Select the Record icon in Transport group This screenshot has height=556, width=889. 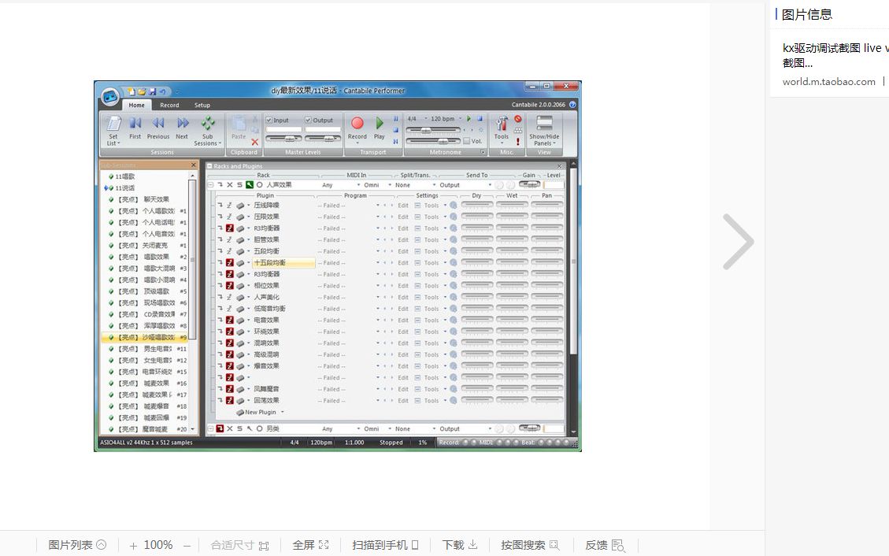357,123
